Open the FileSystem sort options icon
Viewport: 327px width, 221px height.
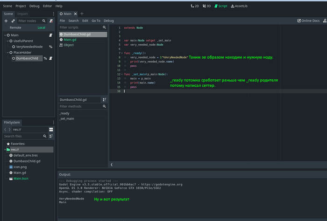[x=51, y=136]
